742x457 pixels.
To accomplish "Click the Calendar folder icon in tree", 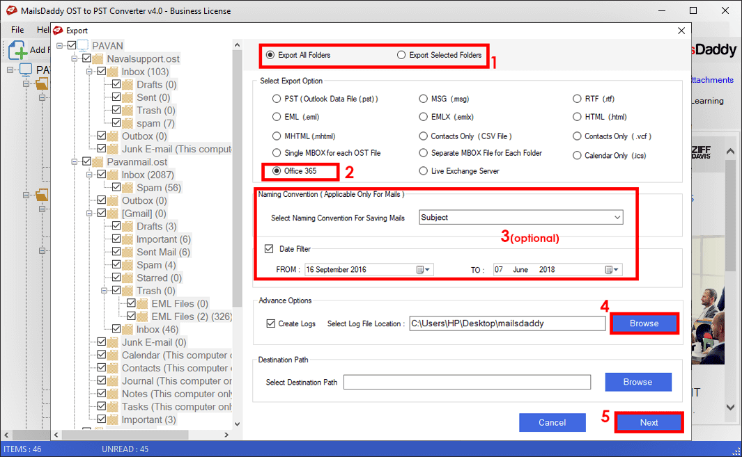I will [113, 355].
